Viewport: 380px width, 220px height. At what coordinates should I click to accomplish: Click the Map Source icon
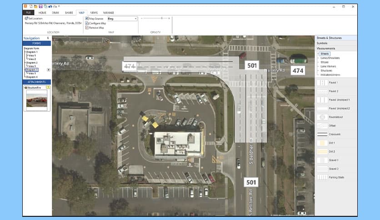87,19
